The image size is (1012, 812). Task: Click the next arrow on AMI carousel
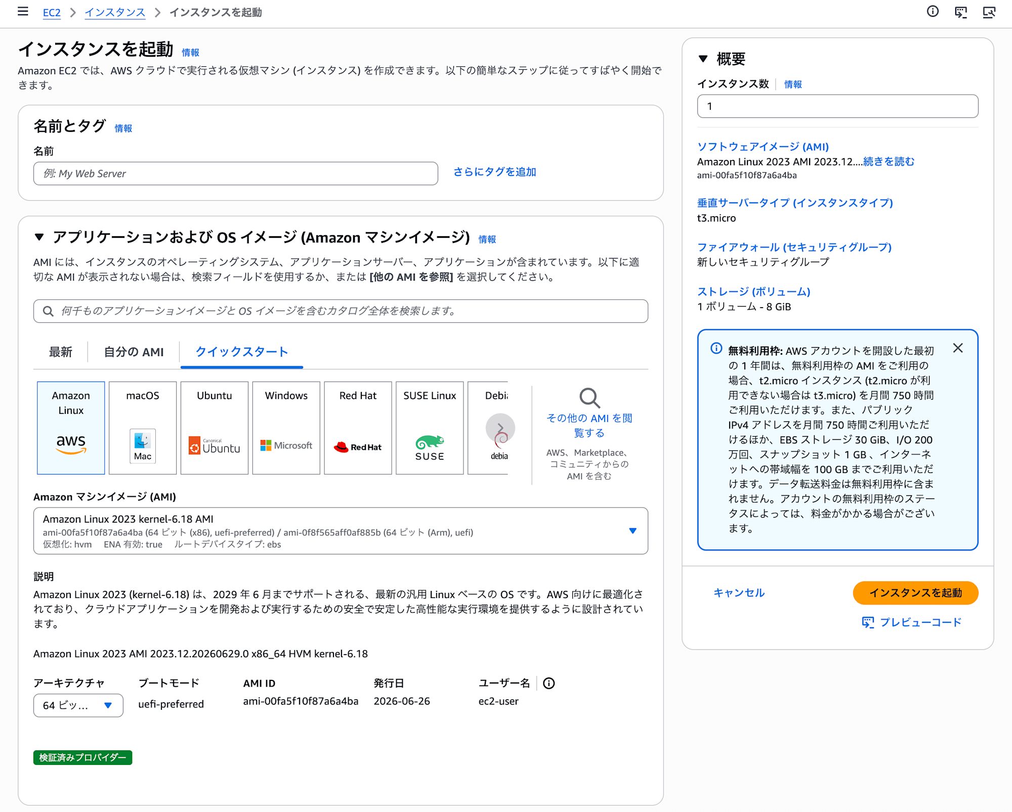click(500, 428)
